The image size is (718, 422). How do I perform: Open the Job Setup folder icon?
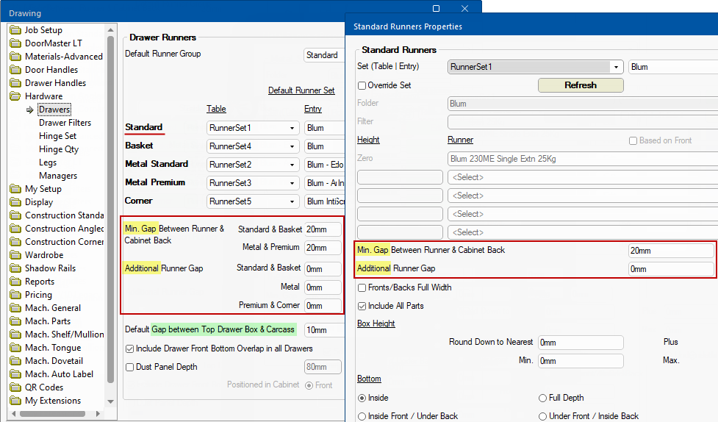(x=15, y=30)
